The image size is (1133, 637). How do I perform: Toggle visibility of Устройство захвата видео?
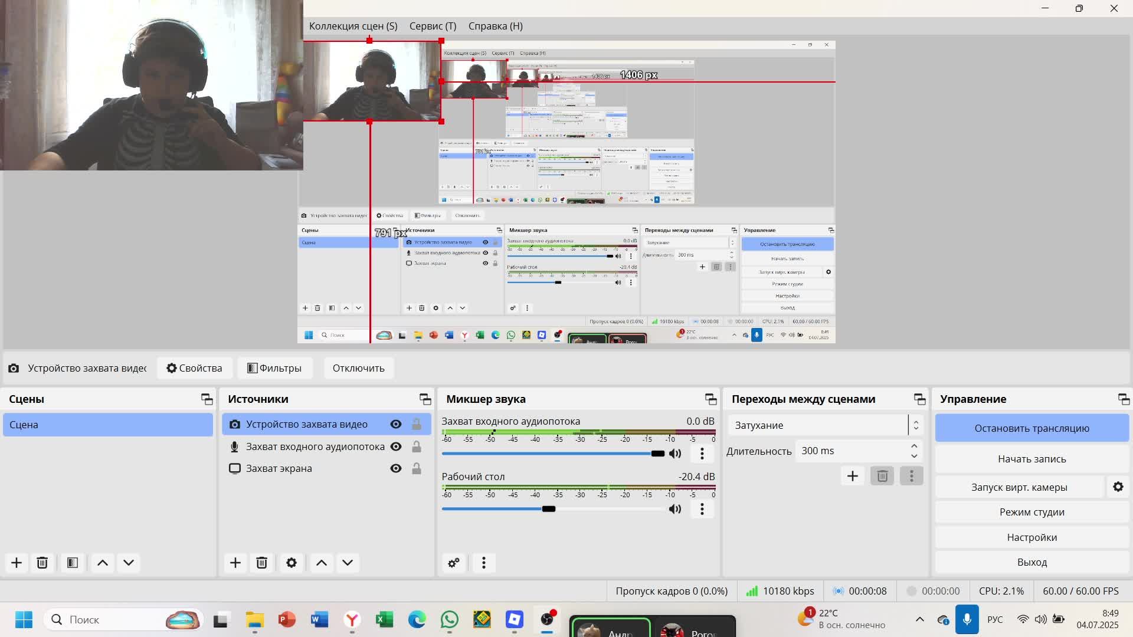tap(396, 424)
